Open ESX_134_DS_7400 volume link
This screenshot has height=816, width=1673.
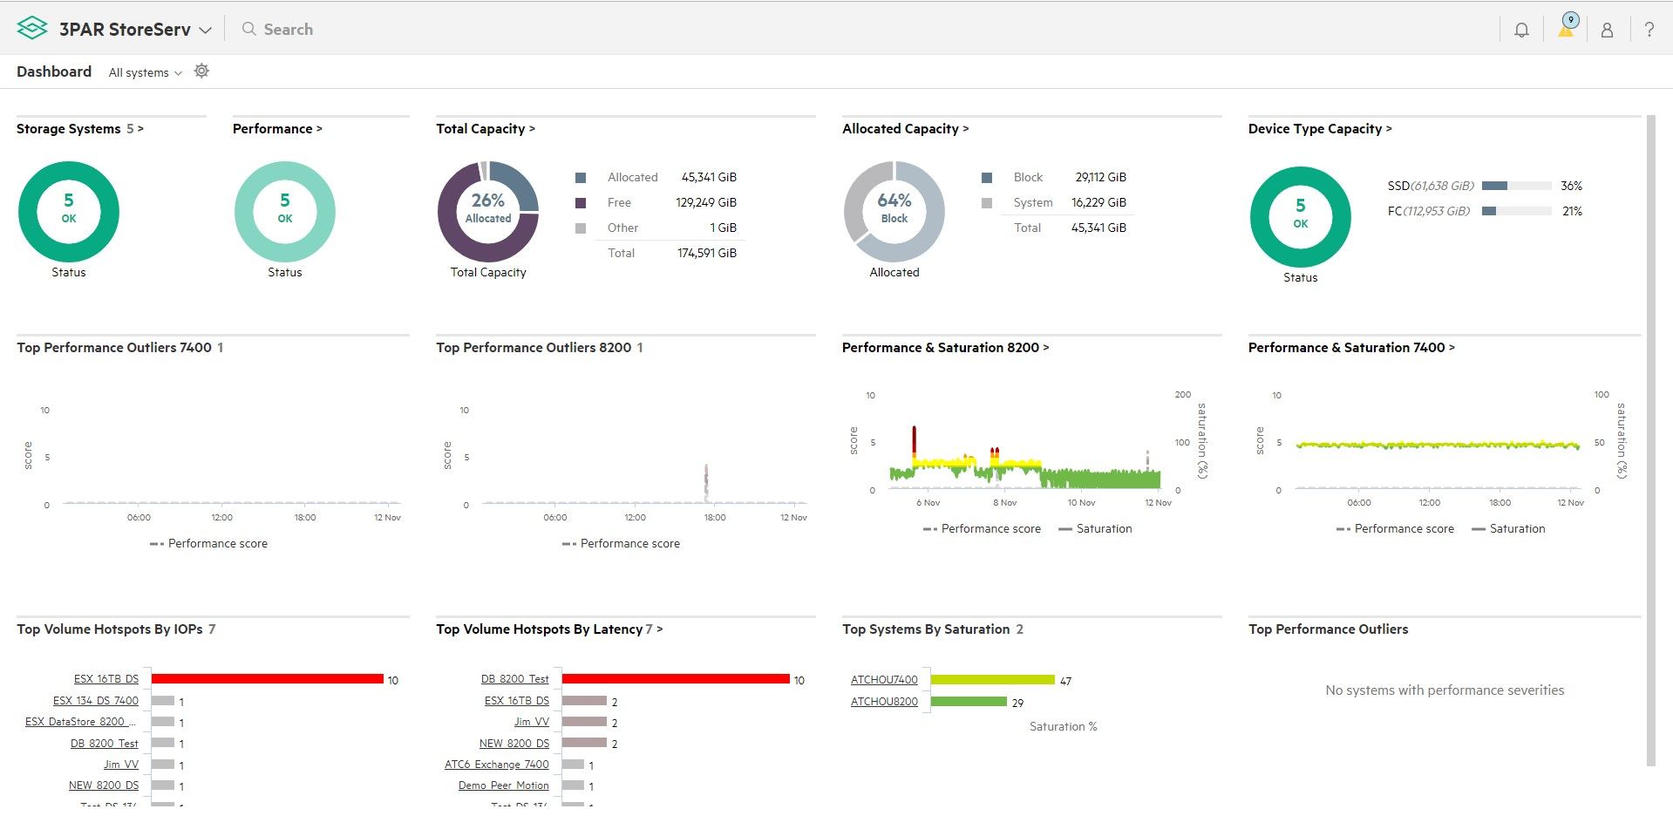pos(96,701)
